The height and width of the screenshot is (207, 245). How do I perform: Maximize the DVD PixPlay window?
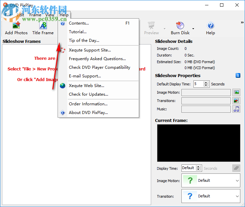coord(222,5)
